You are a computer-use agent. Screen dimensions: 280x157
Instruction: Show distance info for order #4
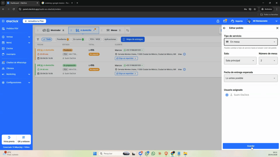[x=184, y=69]
